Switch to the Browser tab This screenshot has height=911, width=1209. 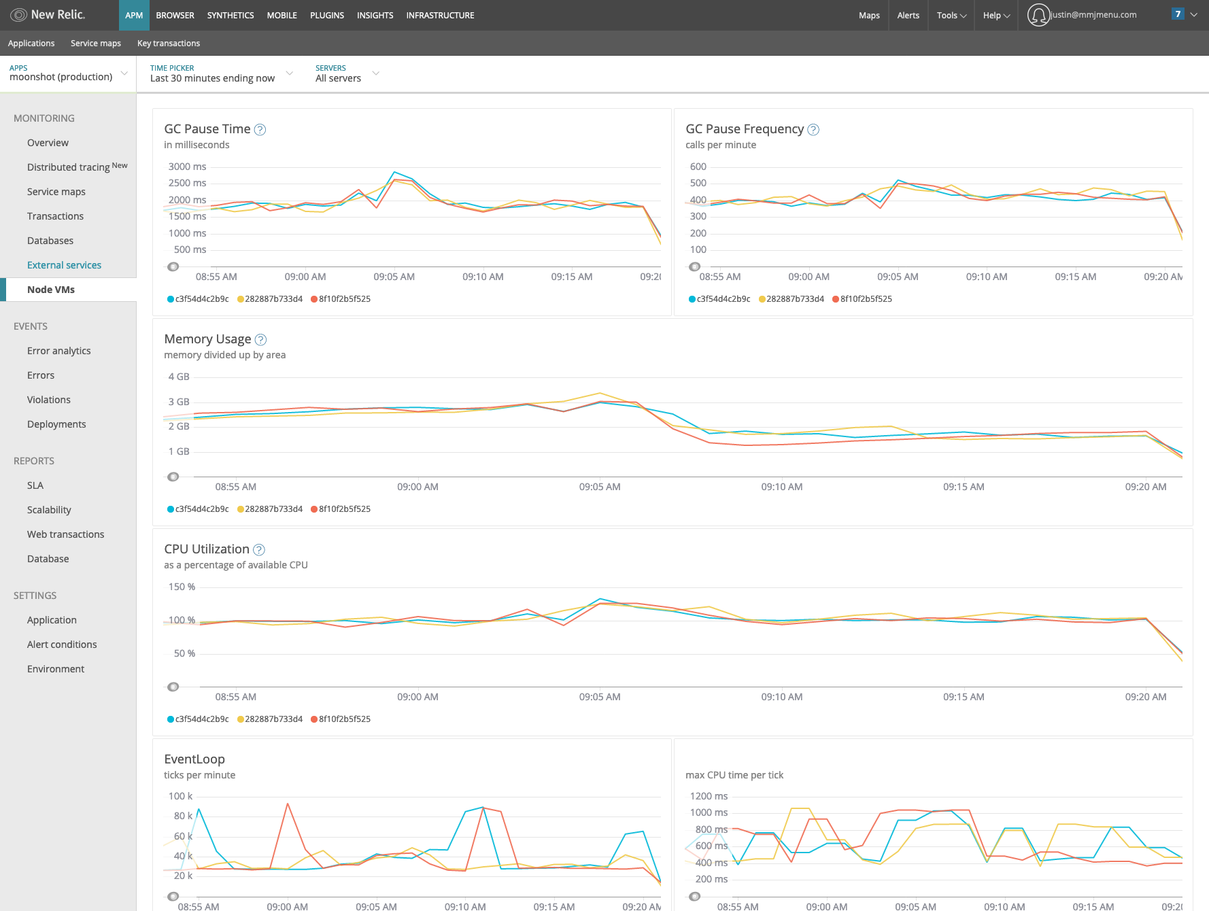(x=175, y=15)
